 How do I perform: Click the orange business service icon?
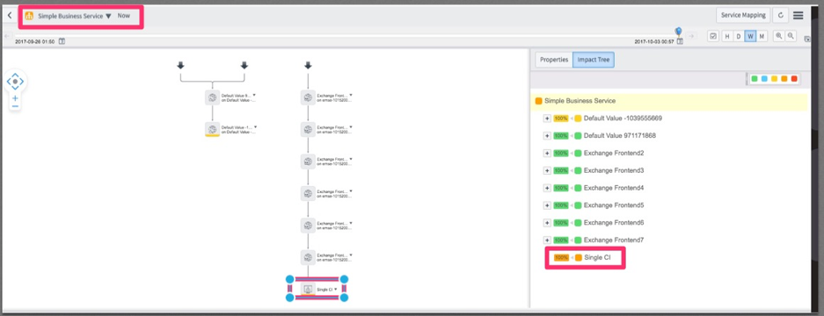tap(29, 16)
